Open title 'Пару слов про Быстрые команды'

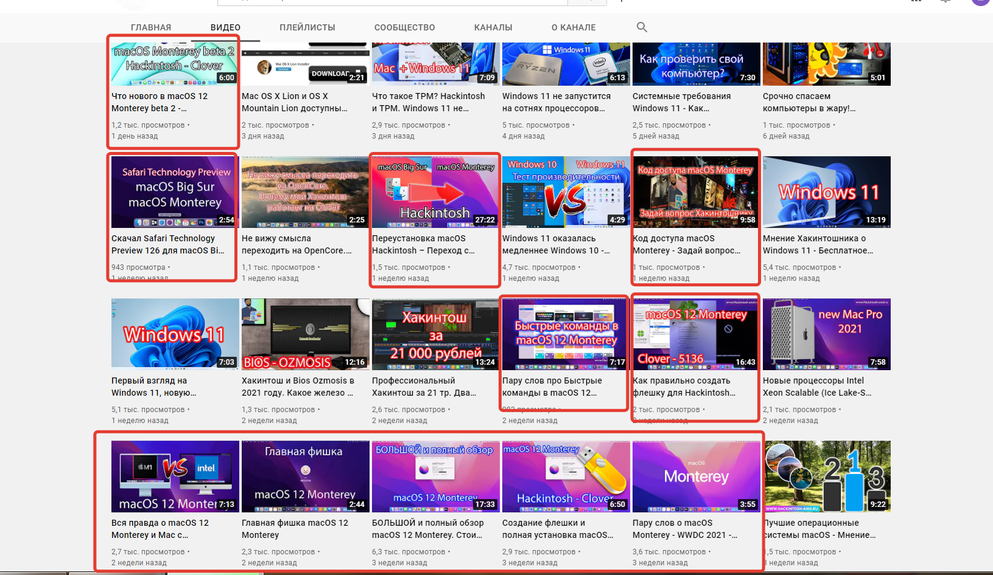point(552,387)
